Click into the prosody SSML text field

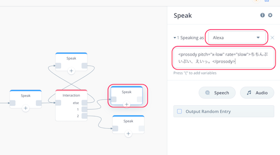[224, 58]
